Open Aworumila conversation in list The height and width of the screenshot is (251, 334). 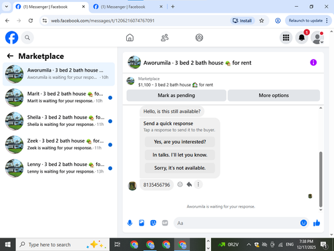click(59, 74)
